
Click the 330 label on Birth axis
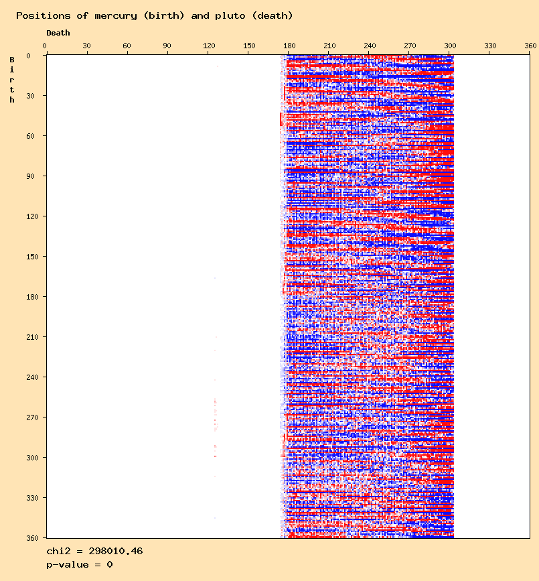(x=29, y=498)
